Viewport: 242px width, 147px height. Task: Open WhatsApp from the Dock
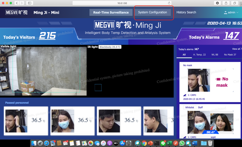click(182, 143)
